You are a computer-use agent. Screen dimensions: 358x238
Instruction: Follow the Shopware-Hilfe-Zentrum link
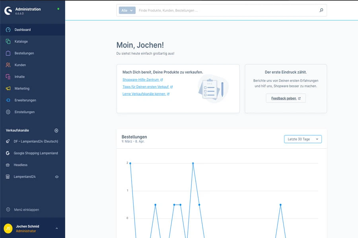pos(141,80)
